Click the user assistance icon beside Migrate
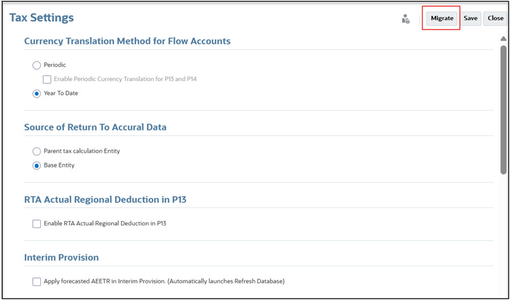Image resolution: width=510 pixels, height=300 pixels. coord(405,19)
